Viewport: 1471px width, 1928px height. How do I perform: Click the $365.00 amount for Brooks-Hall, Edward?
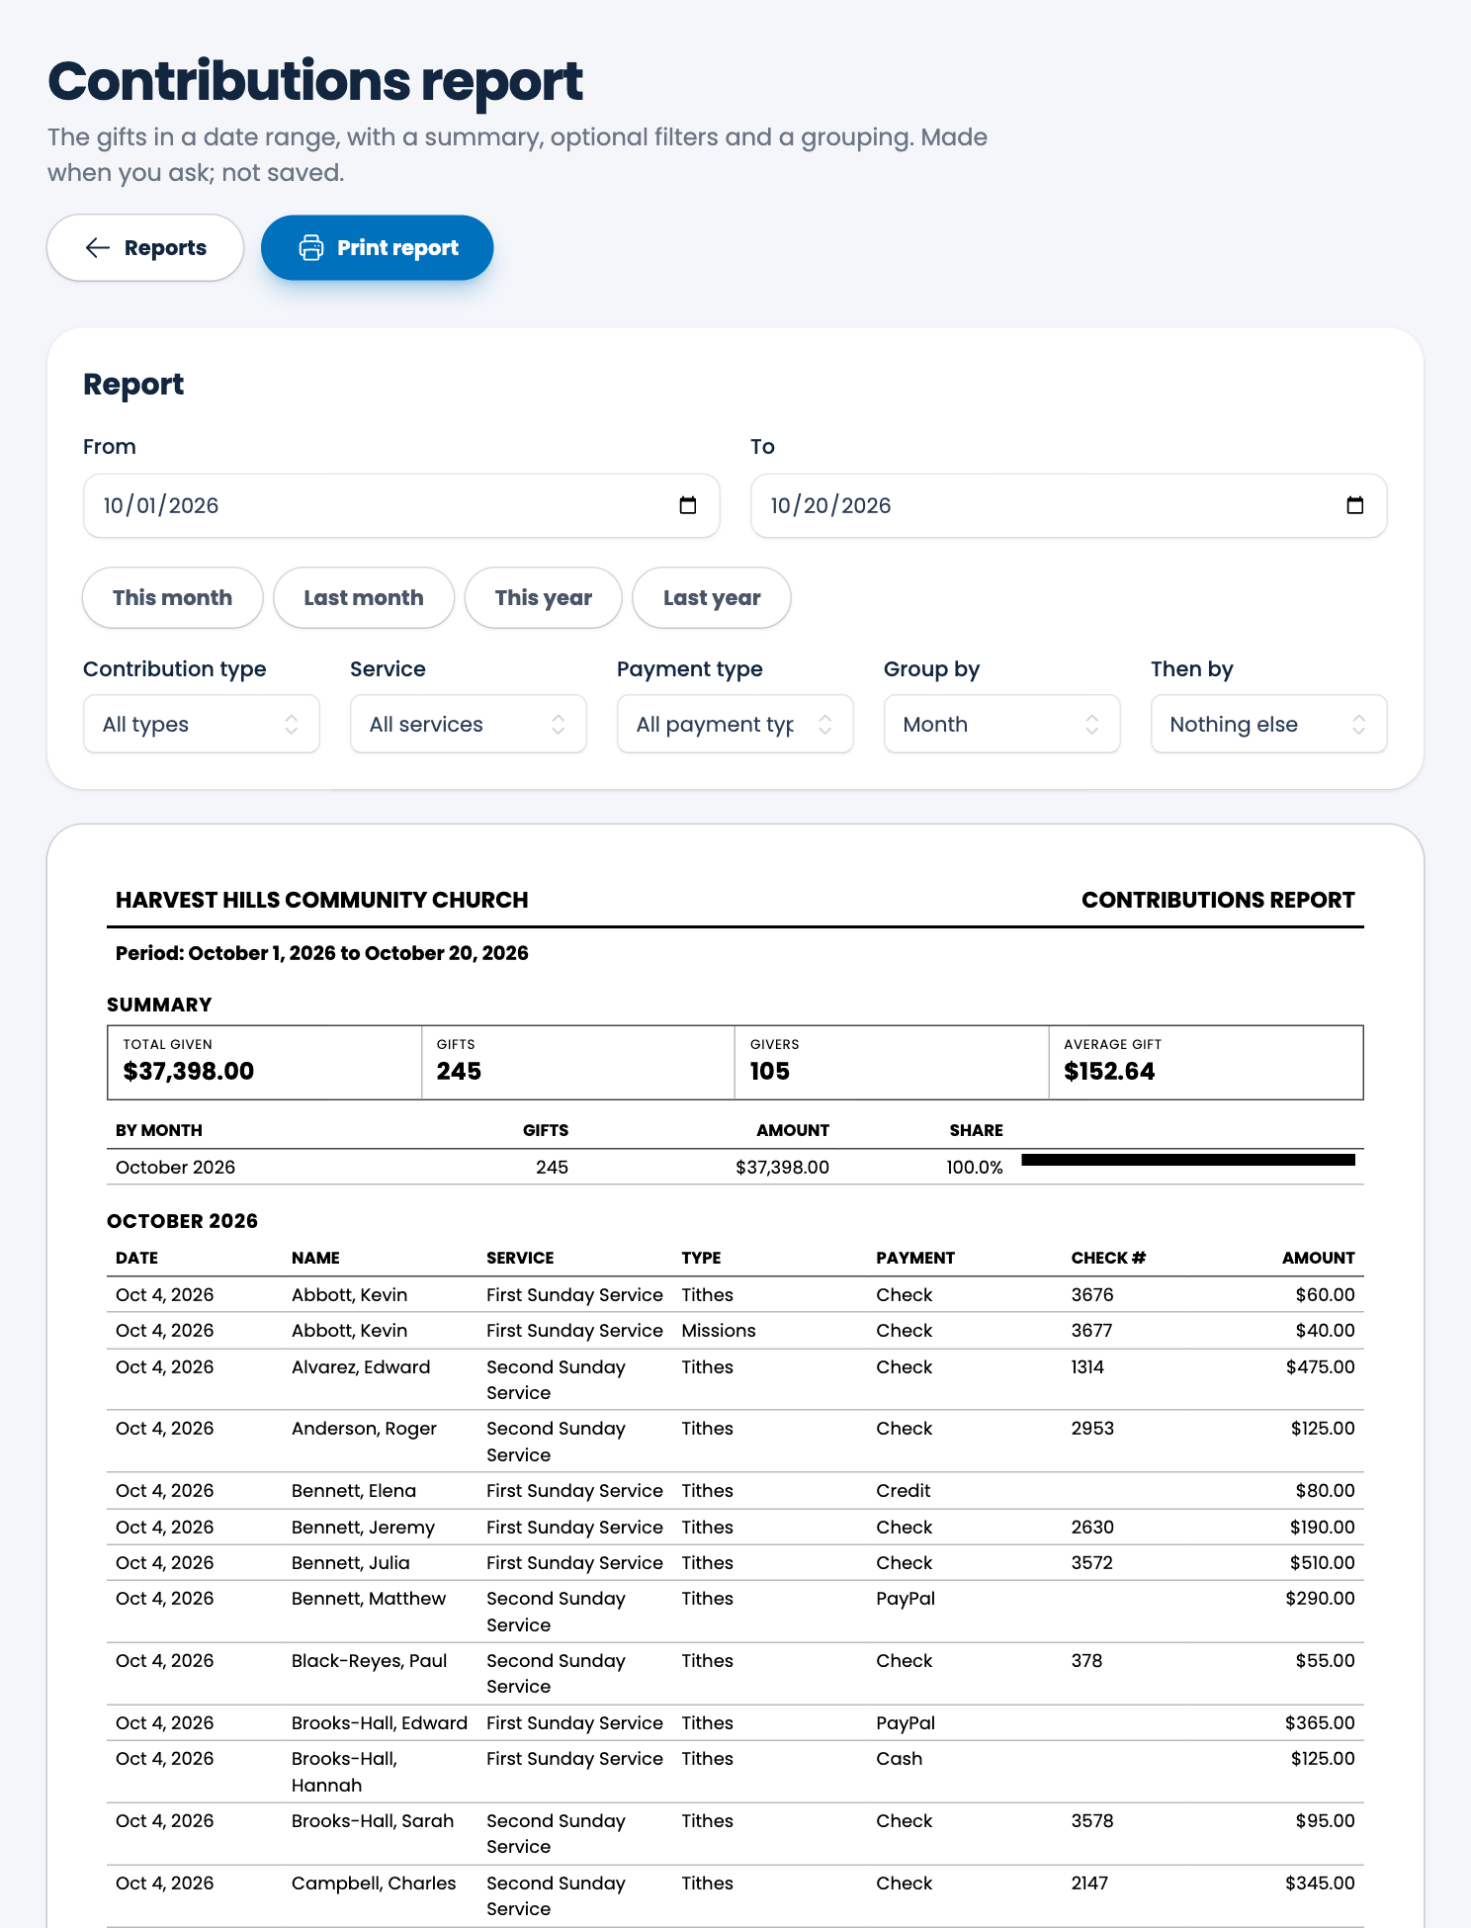click(x=1320, y=1722)
